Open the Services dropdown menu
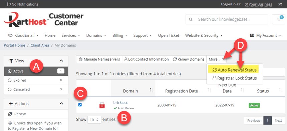The width and height of the screenshot is (287, 131). pos(71,35)
